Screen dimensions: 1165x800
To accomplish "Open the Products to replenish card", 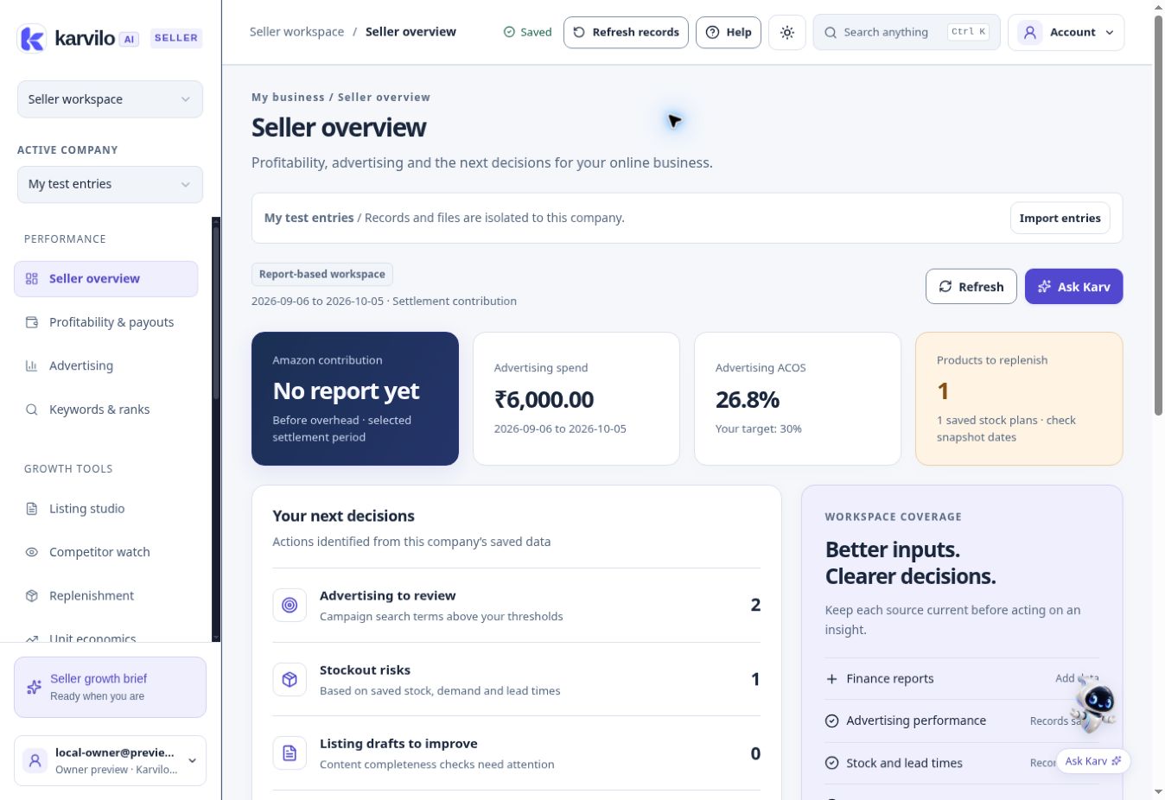I will pos(1019,399).
